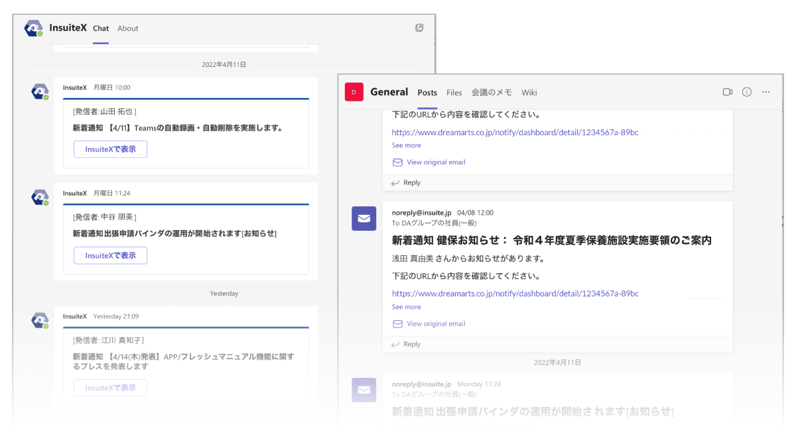Viewport: 796px width, 431px height.
Task: Click View original email in 健保お知らせ post
Action: [x=436, y=324]
